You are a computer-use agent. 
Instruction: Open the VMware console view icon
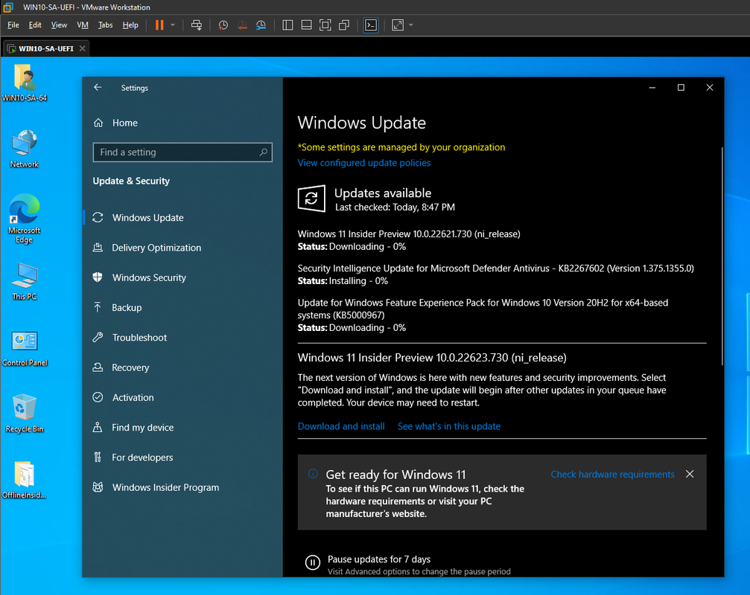click(x=371, y=25)
